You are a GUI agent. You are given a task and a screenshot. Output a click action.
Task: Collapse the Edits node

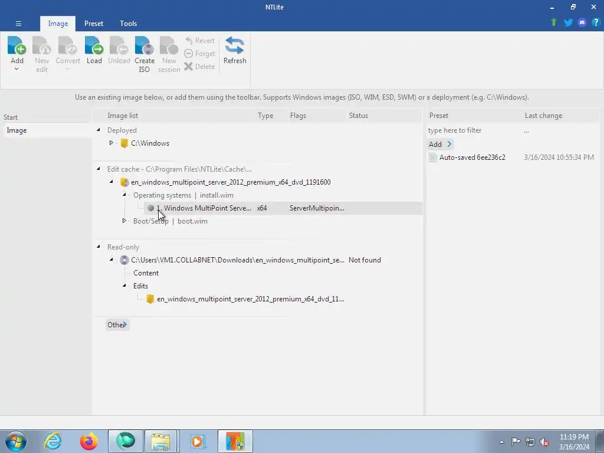pyautogui.click(x=124, y=285)
